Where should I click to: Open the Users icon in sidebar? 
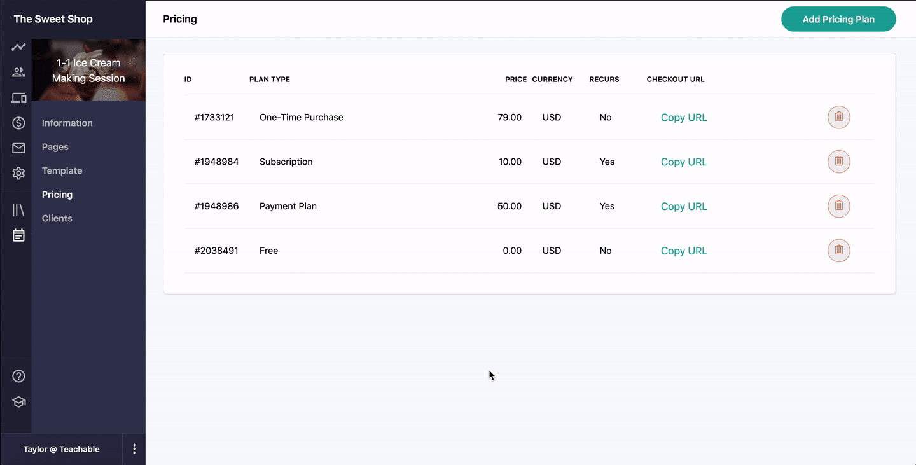pyautogui.click(x=18, y=73)
